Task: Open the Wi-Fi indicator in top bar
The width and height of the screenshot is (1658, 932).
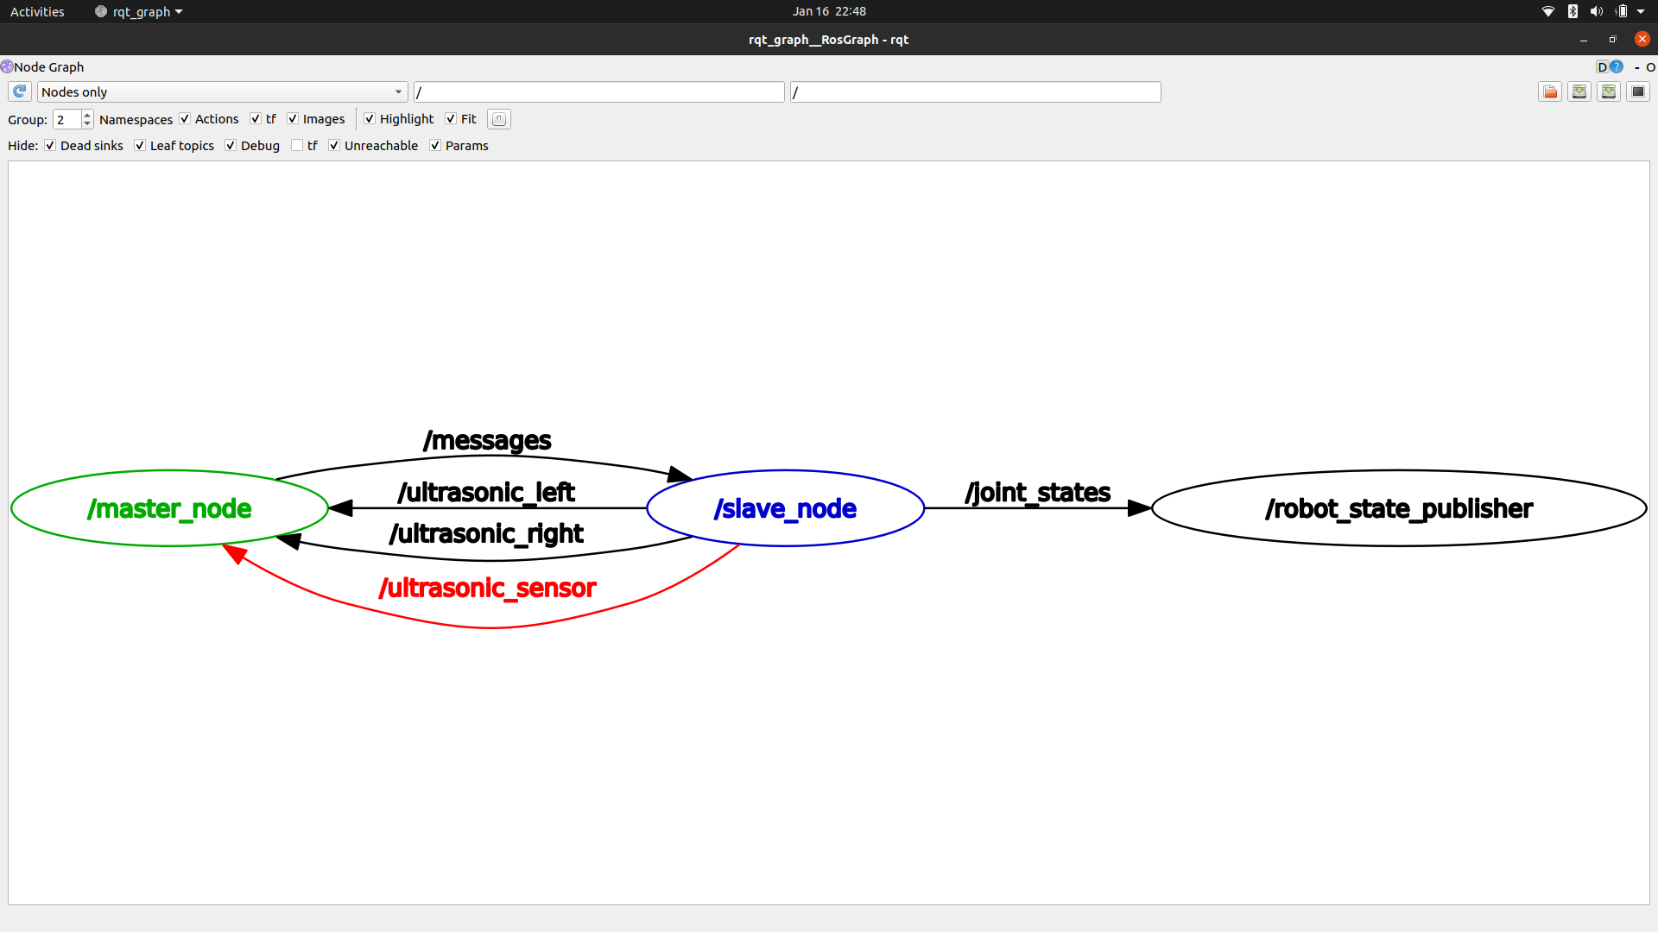Action: (1548, 11)
